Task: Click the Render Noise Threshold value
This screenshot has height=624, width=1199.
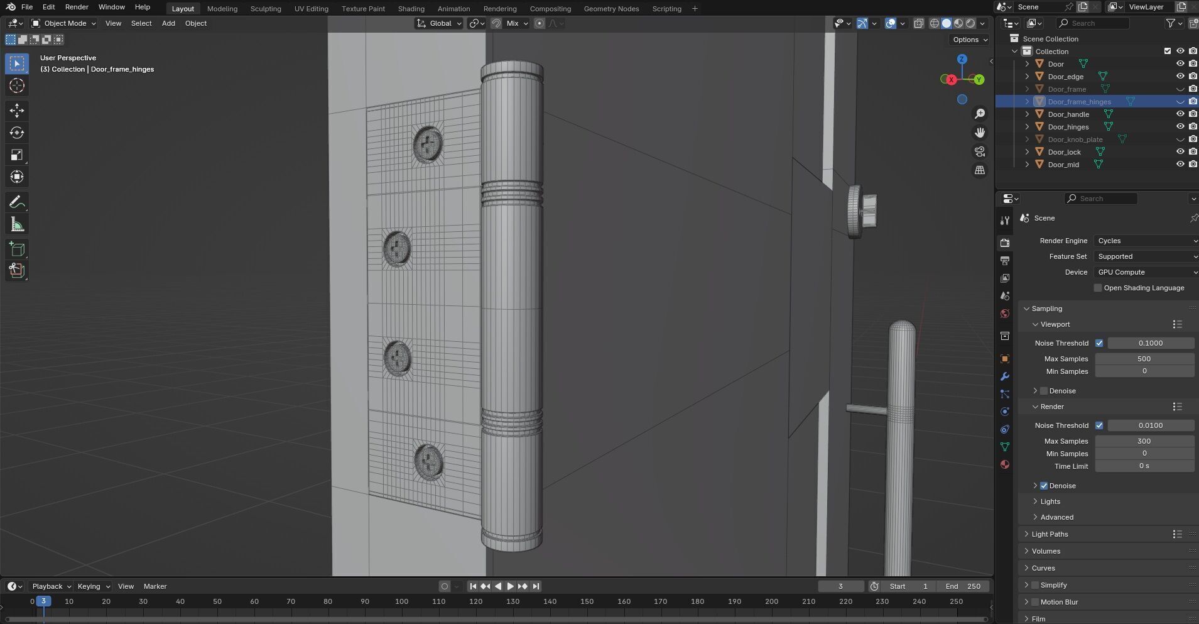Action: (x=1151, y=425)
